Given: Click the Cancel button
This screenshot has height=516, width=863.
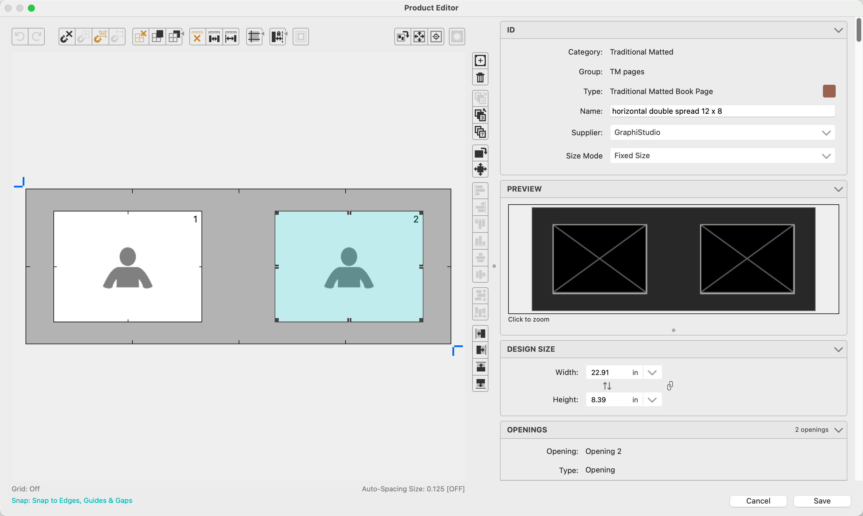Looking at the screenshot, I should click(x=758, y=501).
